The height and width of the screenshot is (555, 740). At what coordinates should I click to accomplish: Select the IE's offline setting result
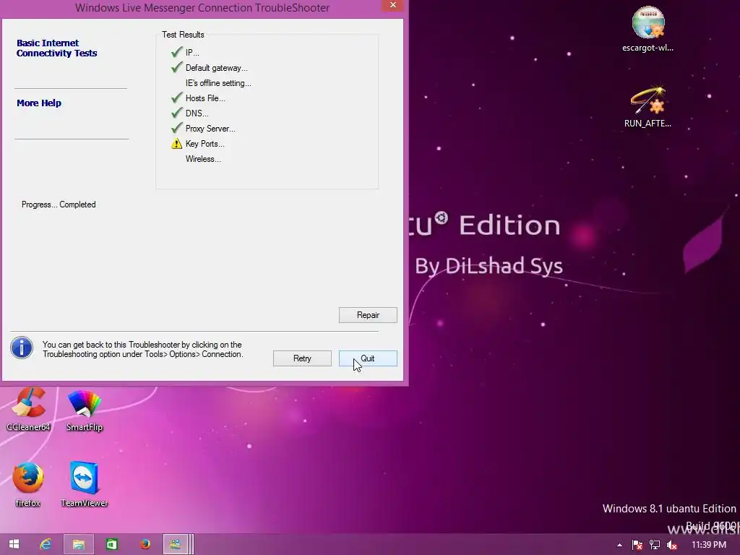point(218,83)
